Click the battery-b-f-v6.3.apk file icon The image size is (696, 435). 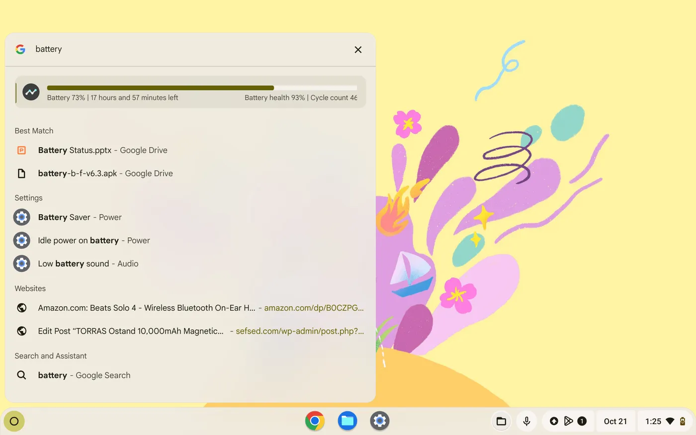21,174
